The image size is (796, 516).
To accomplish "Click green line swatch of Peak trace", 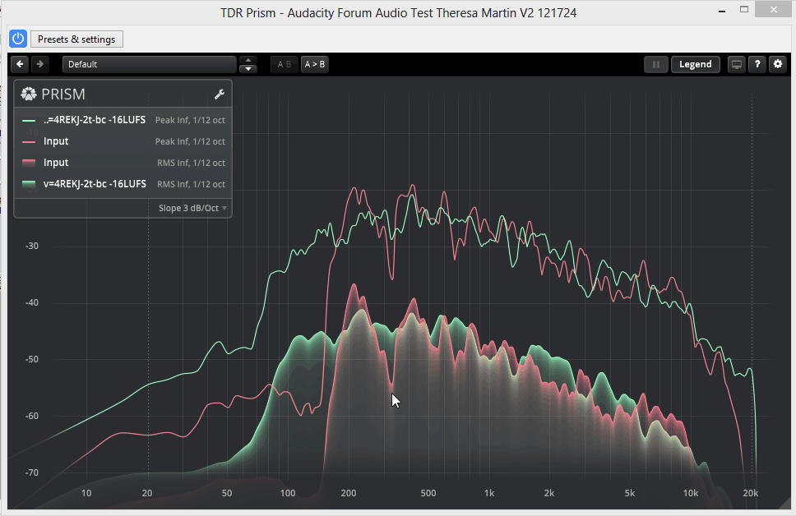I will (29, 121).
